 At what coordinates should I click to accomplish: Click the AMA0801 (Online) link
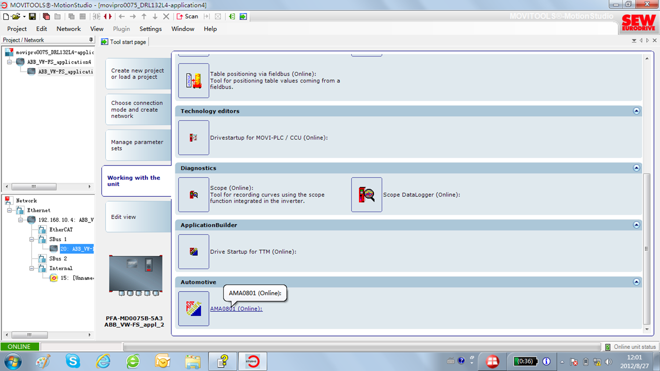[x=236, y=309]
